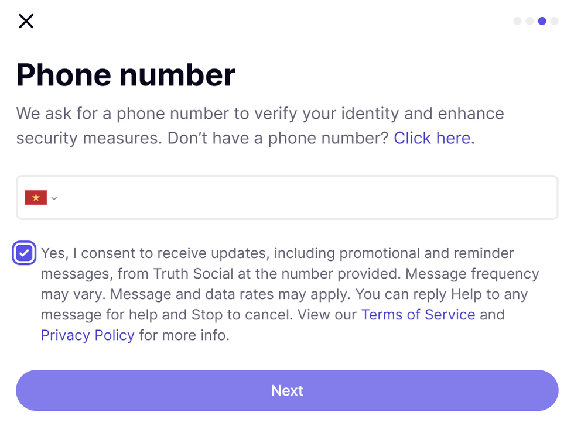Click the fourth progress step dot
This screenshot has height=433, width=574.
point(554,21)
